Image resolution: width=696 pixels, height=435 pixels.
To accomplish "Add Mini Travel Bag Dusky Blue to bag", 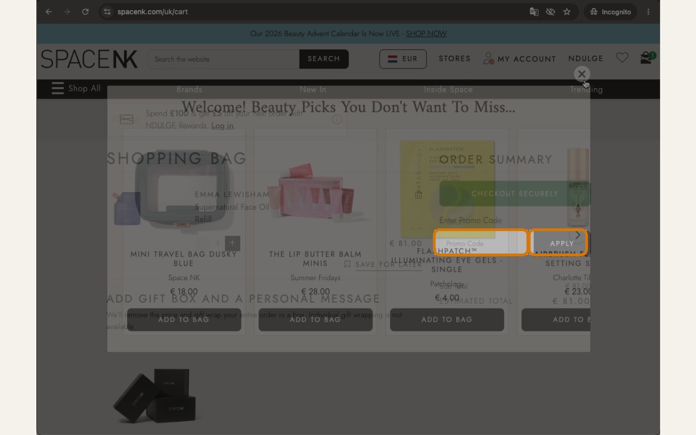I will [x=184, y=320].
